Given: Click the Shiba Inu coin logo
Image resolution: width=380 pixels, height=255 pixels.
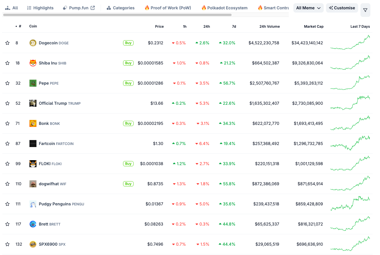Looking at the screenshot, I should coord(33,63).
